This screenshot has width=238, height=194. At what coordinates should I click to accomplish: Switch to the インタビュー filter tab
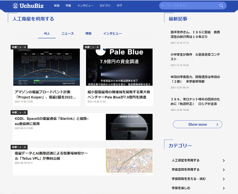pos(112,34)
